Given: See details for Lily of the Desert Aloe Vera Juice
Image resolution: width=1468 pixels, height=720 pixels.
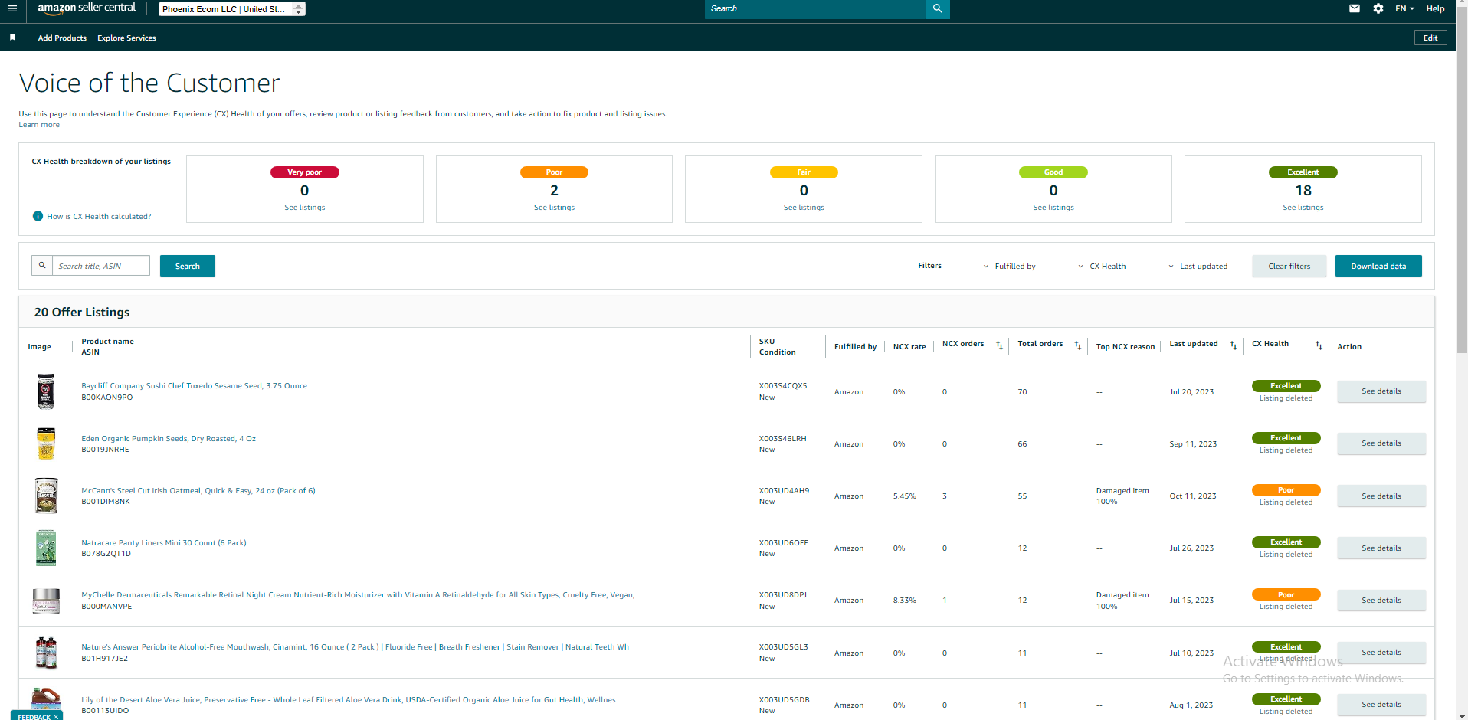Looking at the screenshot, I should point(1381,705).
